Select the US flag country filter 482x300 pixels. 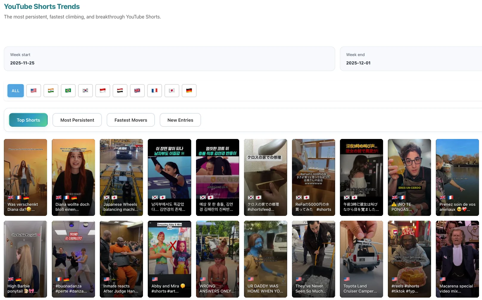(x=33, y=90)
